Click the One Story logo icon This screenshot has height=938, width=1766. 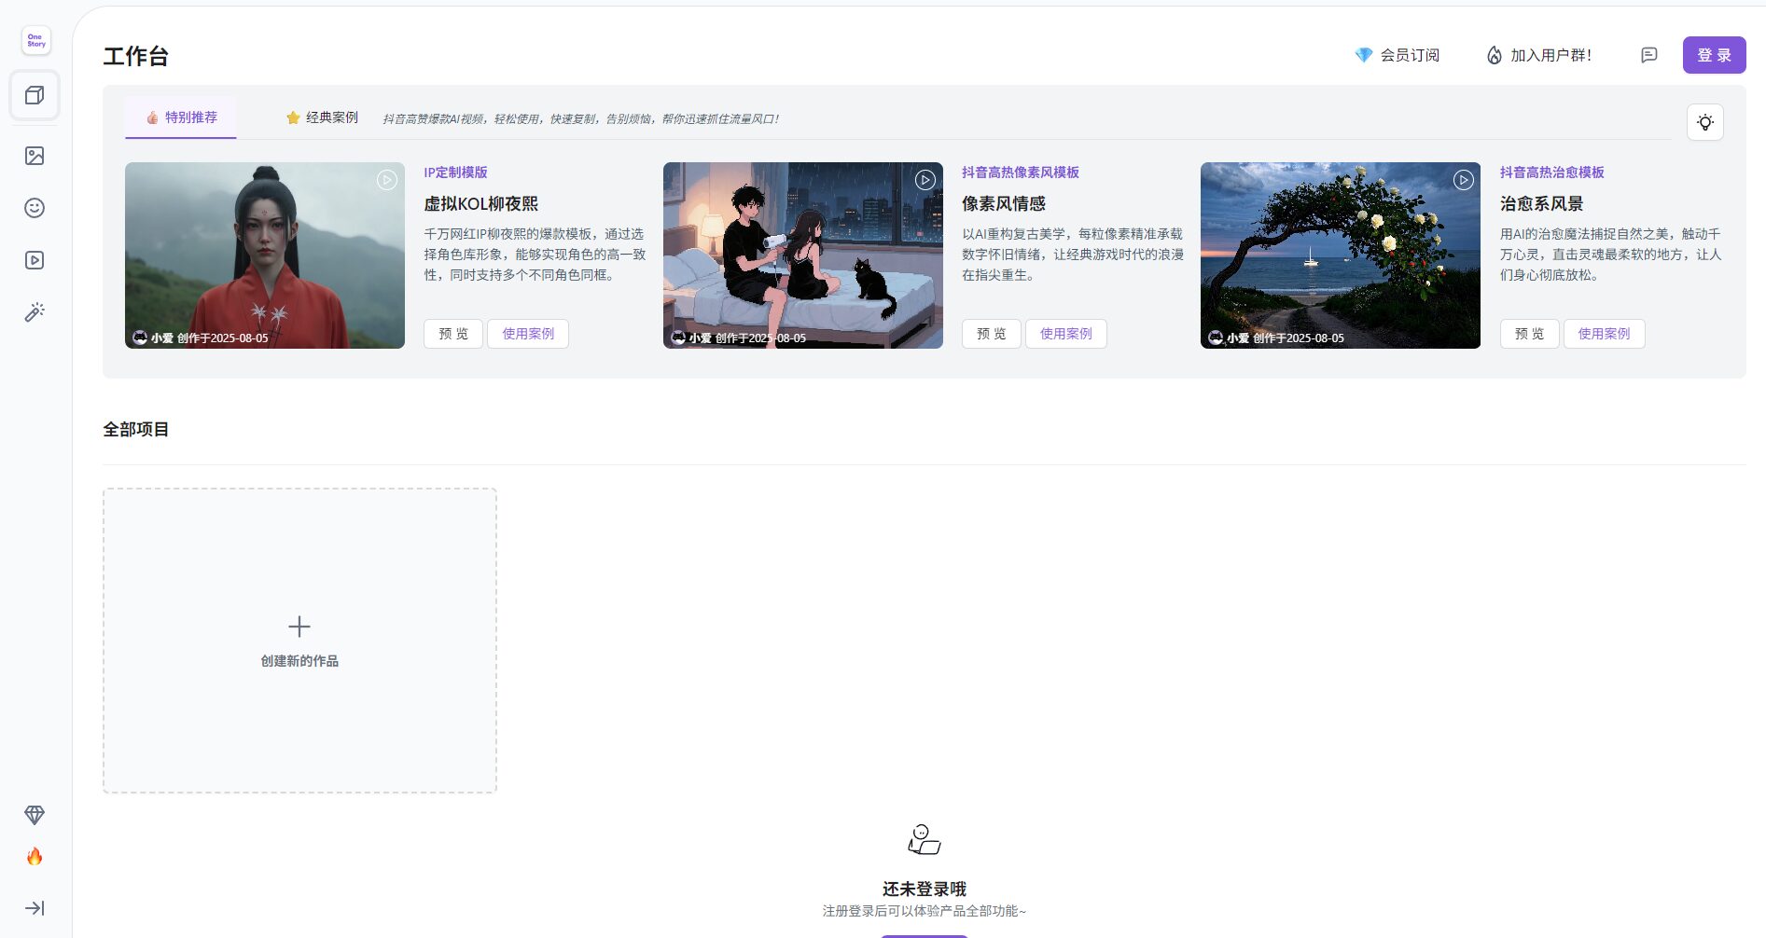tap(35, 40)
